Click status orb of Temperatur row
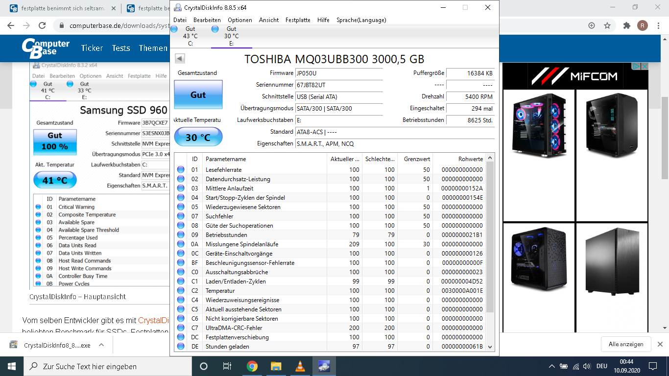 click(x=181, y=291)
